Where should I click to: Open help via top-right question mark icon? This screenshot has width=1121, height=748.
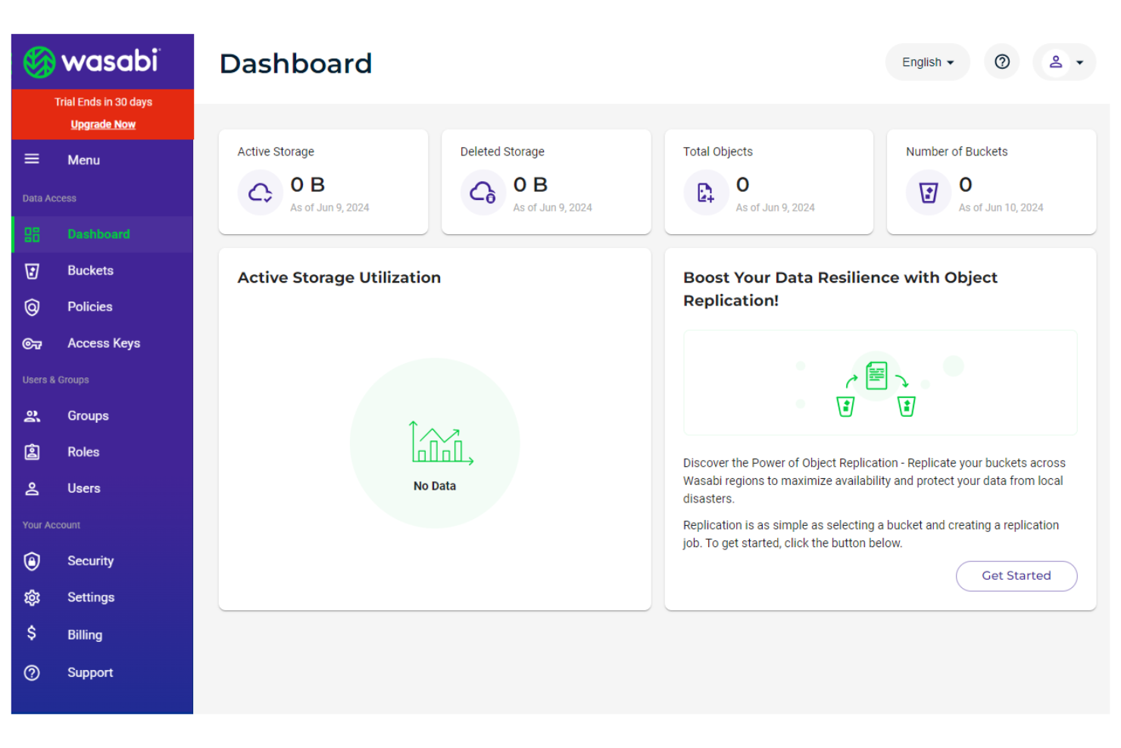coord(1002,62)
